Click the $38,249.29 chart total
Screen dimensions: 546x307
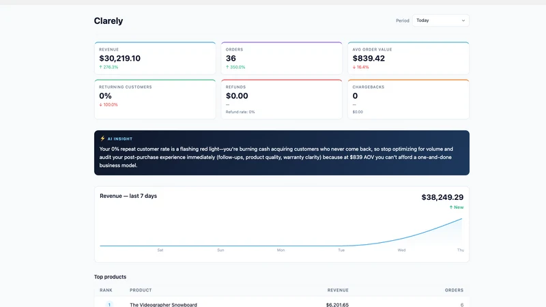click(442, 197)
